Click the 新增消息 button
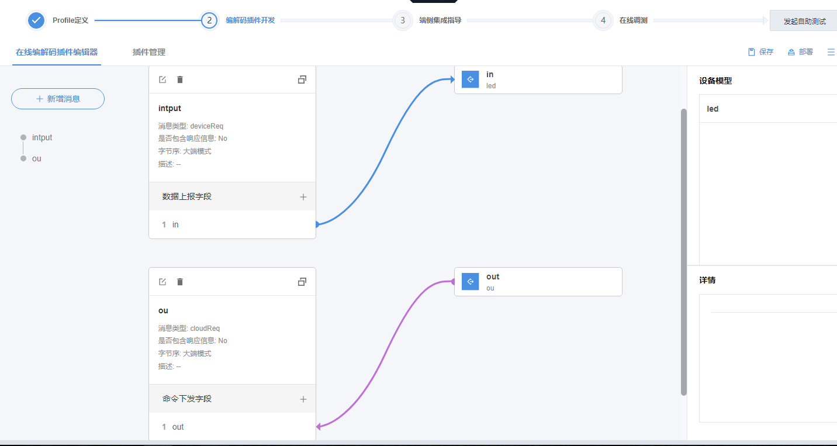Viewport: 837px width, 446px height. pos(58,99)
